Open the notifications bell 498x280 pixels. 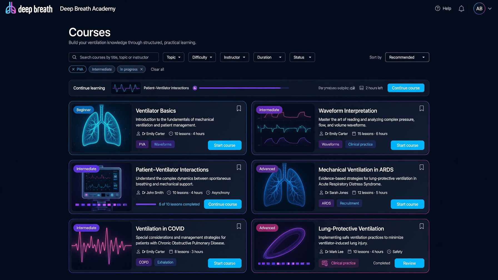click(461, 9)
